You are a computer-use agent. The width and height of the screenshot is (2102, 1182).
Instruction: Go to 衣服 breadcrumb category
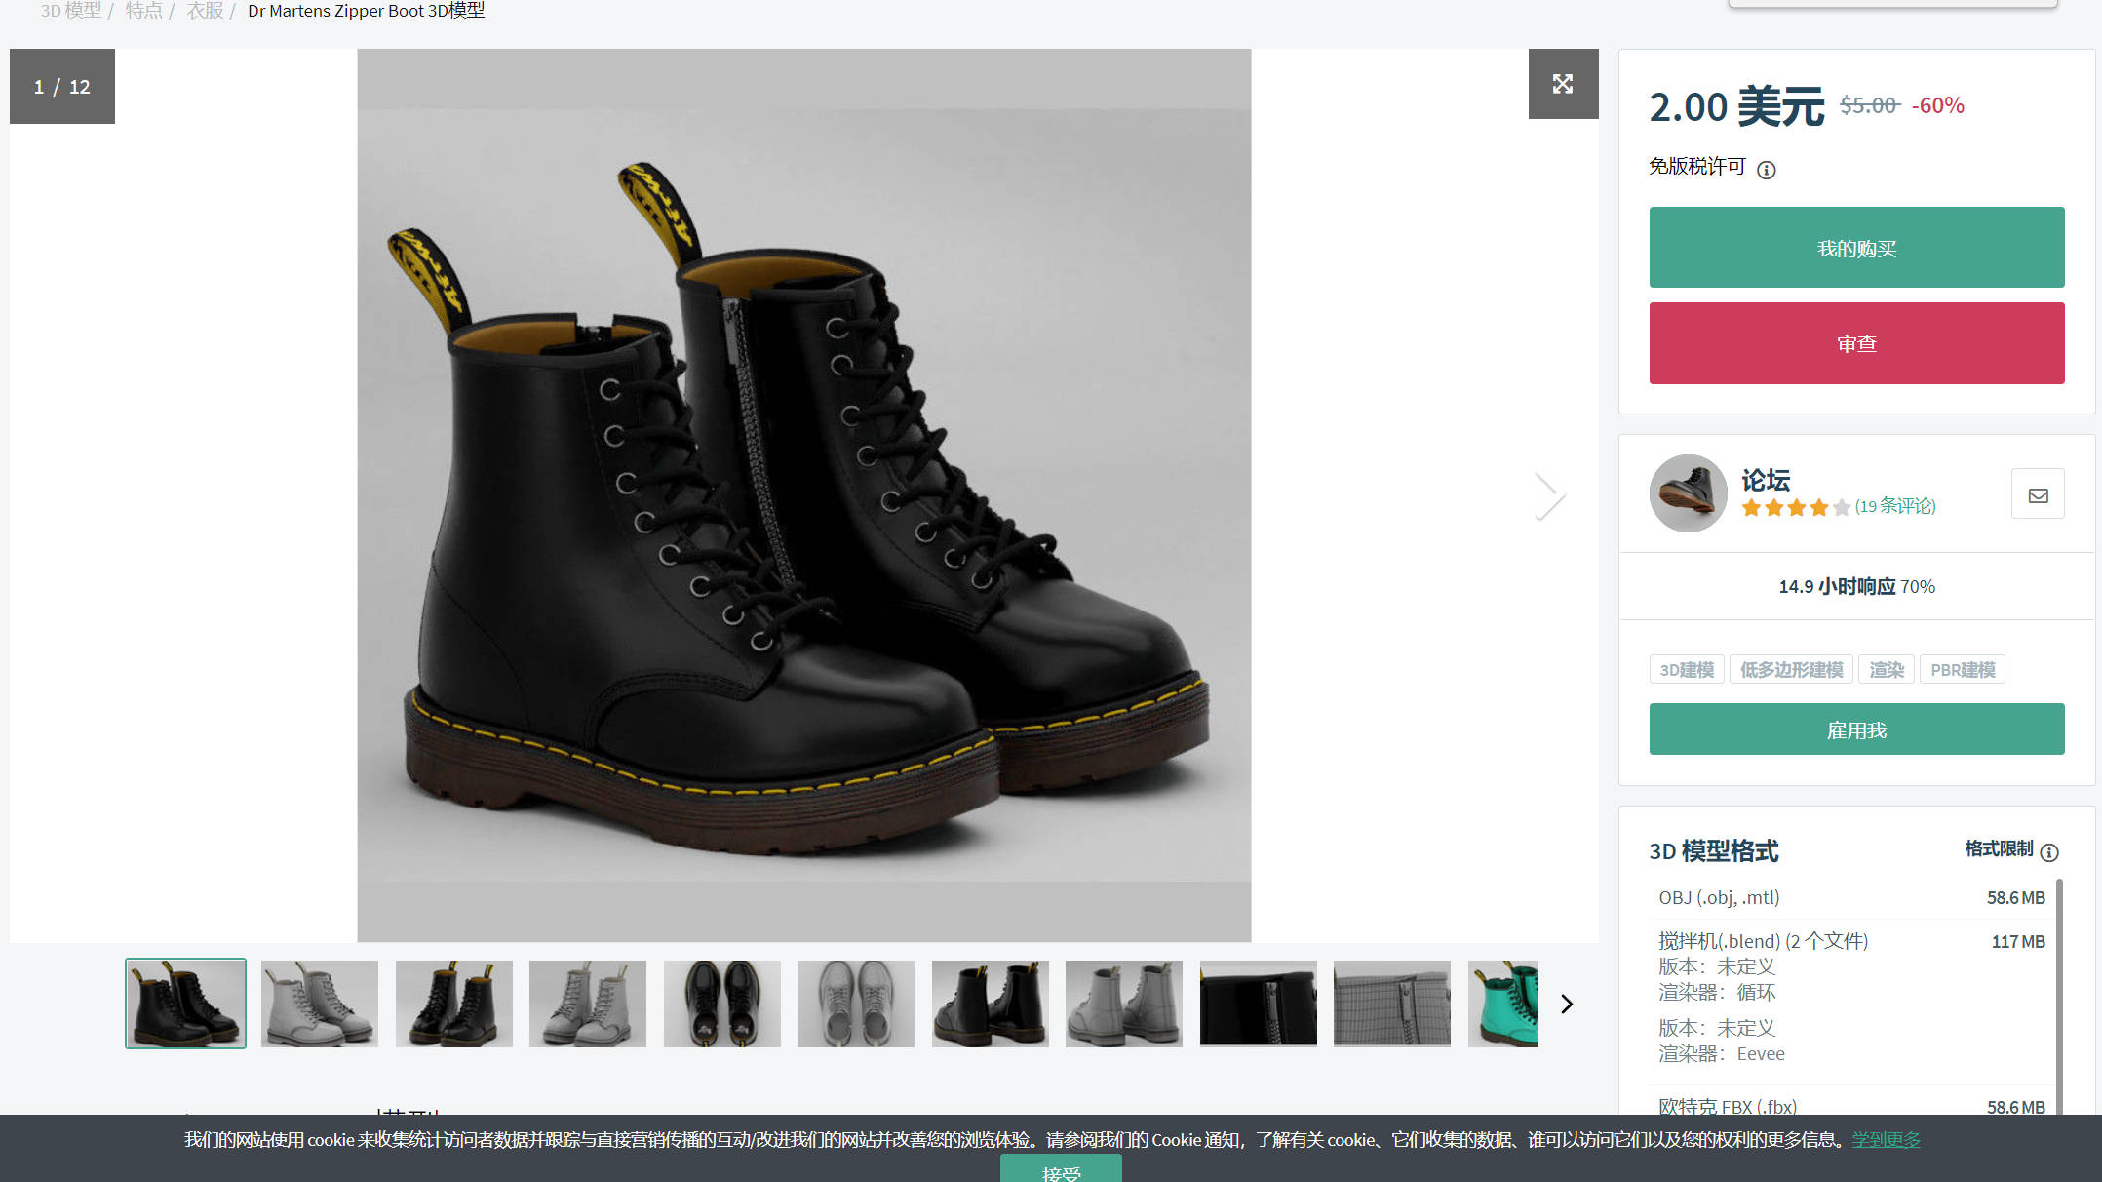tap(205, 11)
